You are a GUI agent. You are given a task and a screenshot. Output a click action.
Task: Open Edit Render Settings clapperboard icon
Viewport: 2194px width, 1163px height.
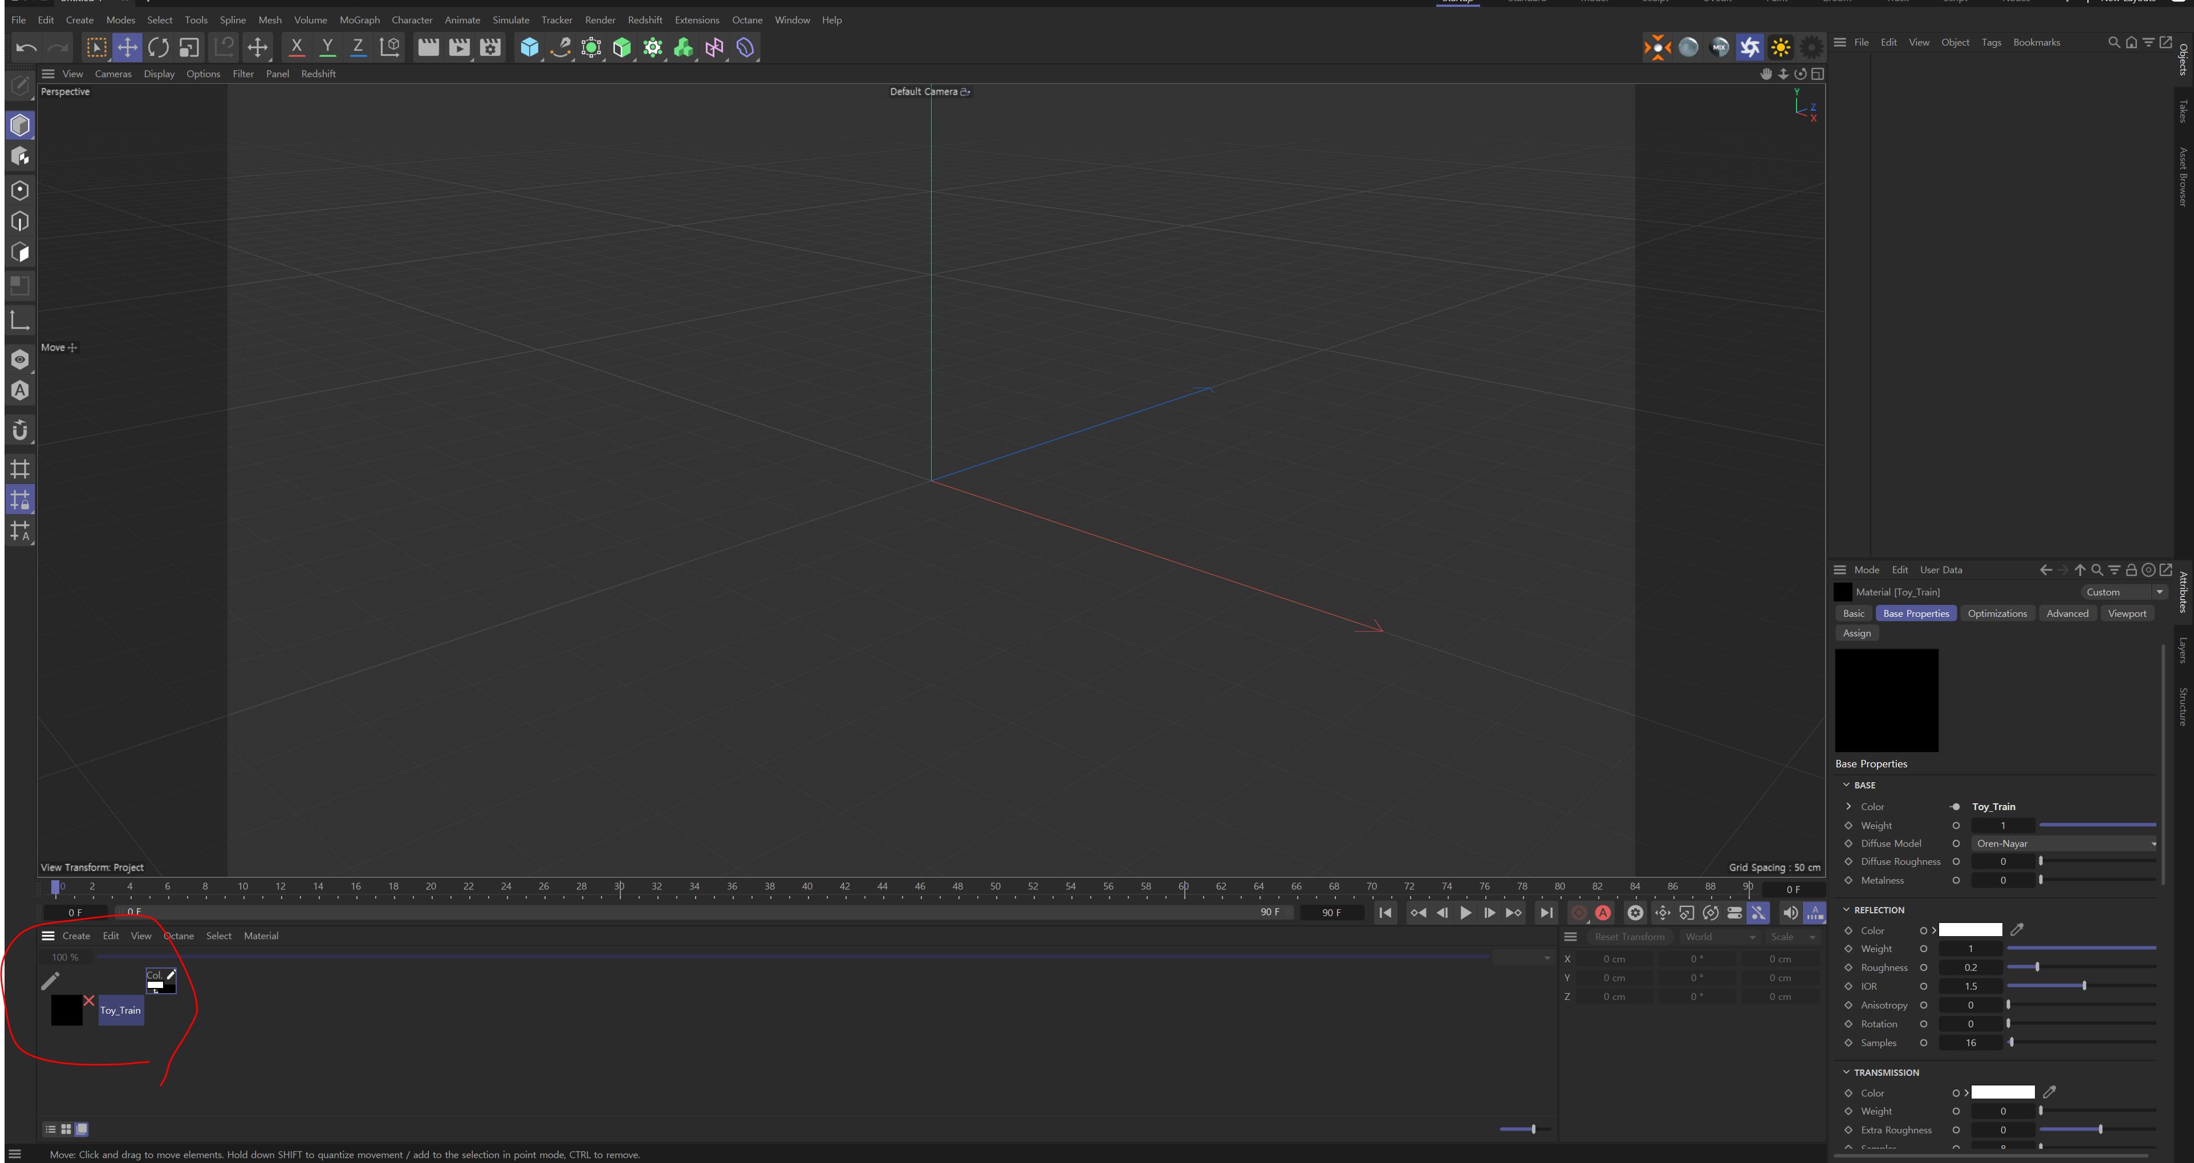point(490,48)
